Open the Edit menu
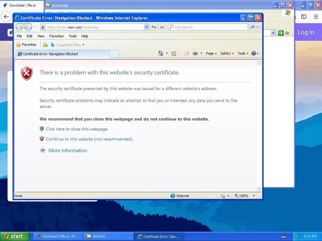The width and height of the screenshot is (322, 241). tap(30, 36)
